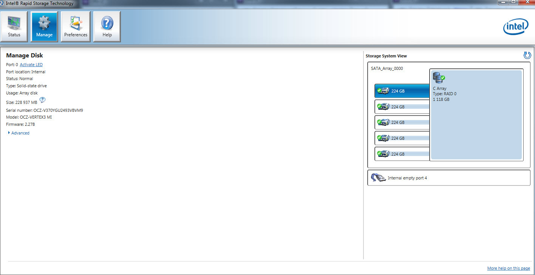This screenshot has height=275, width=535.
Task: Open the Help section
Action: [x=107, y=26]
